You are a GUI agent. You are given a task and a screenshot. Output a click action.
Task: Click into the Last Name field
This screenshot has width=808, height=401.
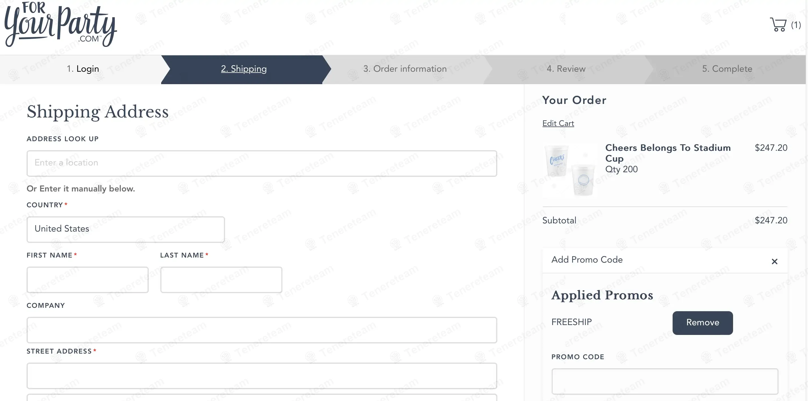coord(221,280)
